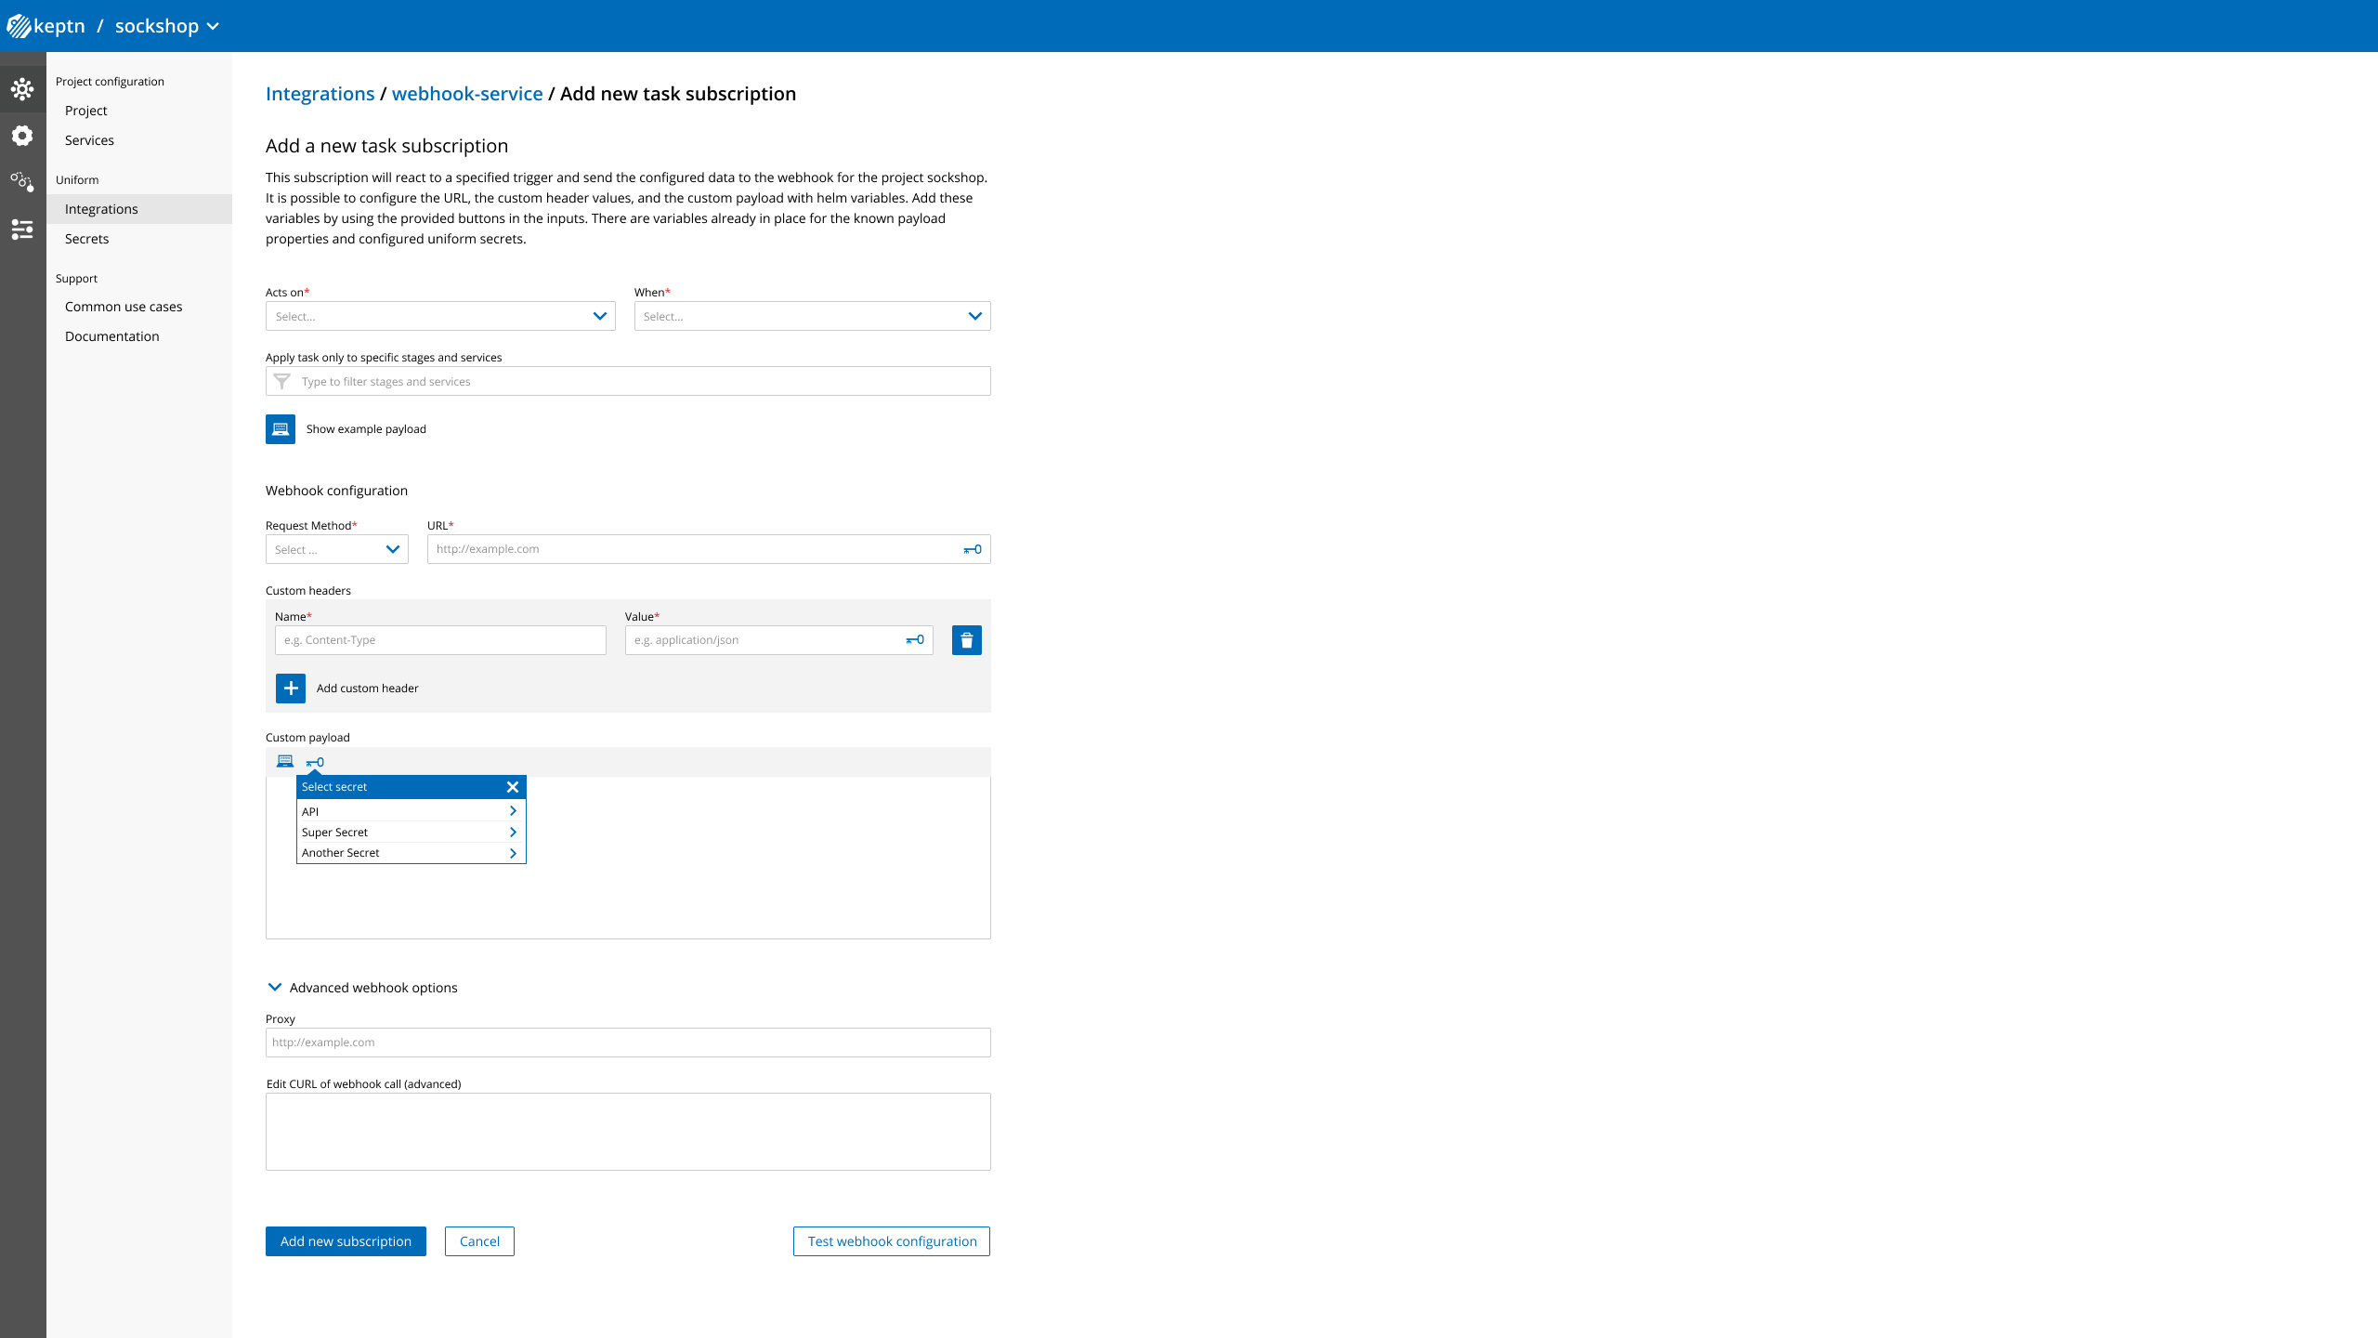Open the environment view in the sidebar
This screenshot has width=2378, height=1338.
(x=23, y=88)
